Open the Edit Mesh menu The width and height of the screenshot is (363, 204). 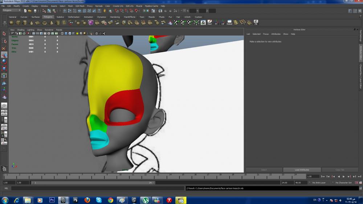pyautogui.click(x=79, y=6)
